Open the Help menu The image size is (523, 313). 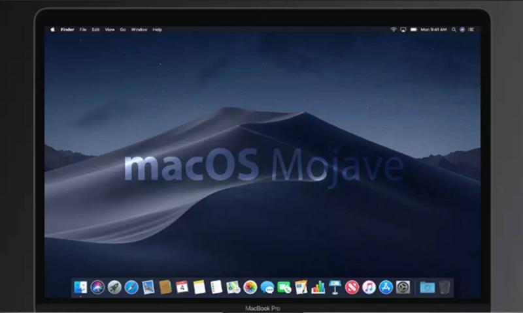[x=157, y=29]
